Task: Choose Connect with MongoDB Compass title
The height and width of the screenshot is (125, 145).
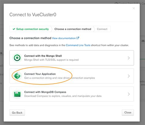Action: pyautogui.click(x=45, y=92)
